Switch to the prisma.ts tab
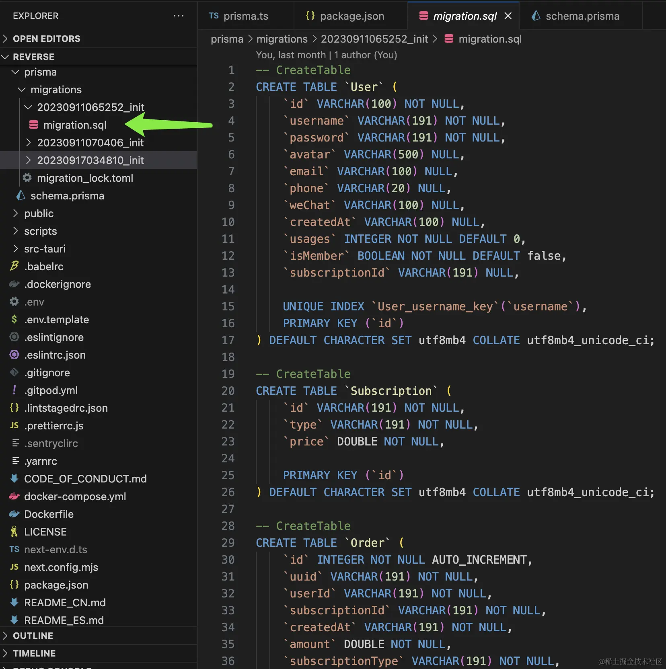This screenshot has height=669, width=666. click(x=245, y=16)
